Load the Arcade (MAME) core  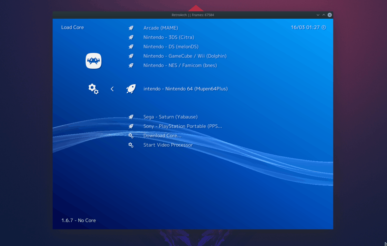(x=161, y=28)
